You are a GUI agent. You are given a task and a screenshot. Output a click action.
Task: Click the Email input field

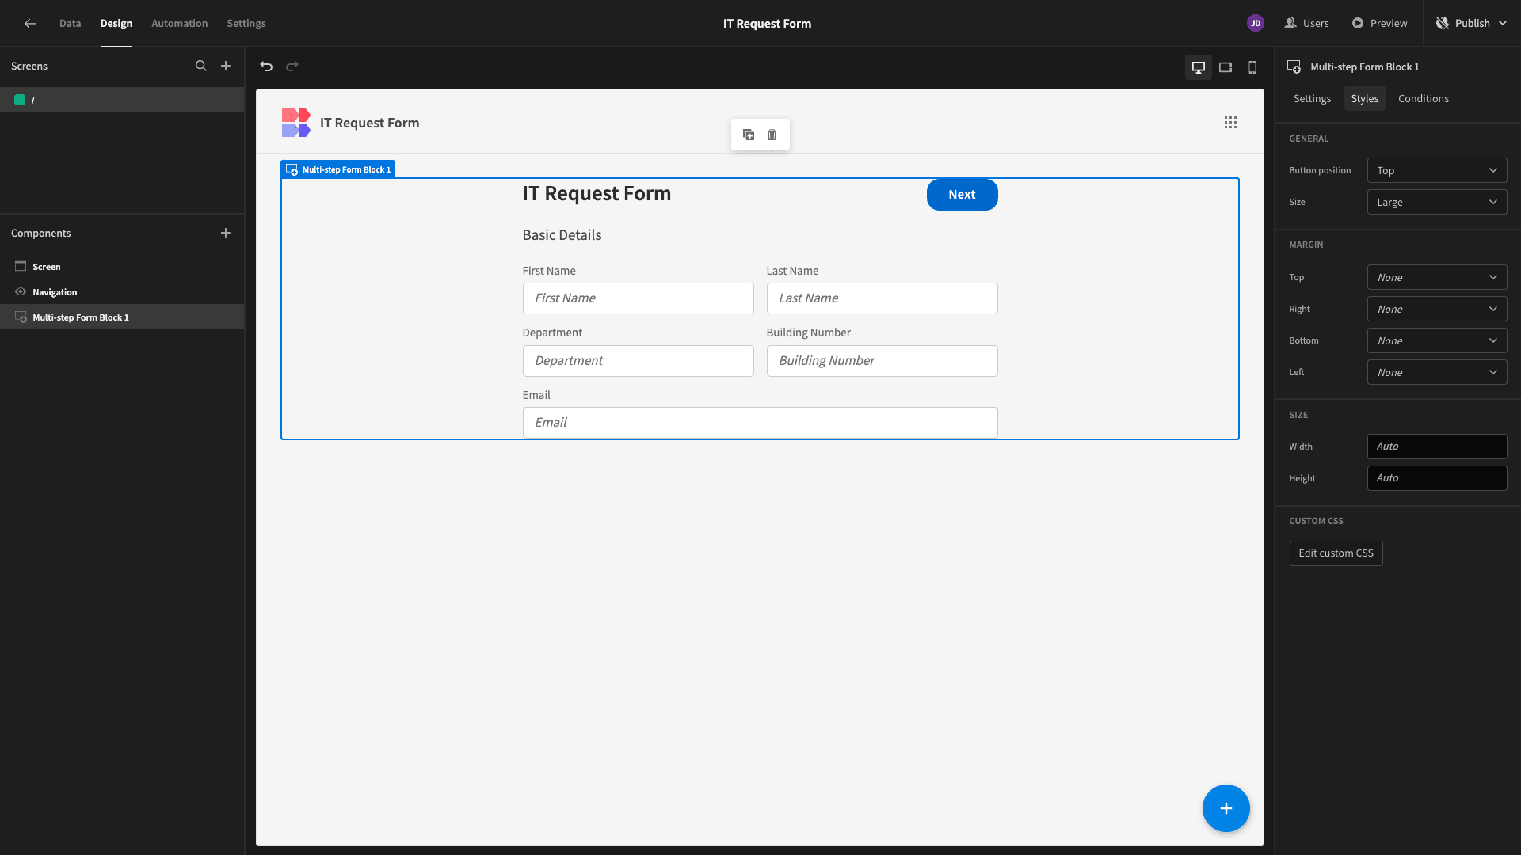tap(760, 423)
